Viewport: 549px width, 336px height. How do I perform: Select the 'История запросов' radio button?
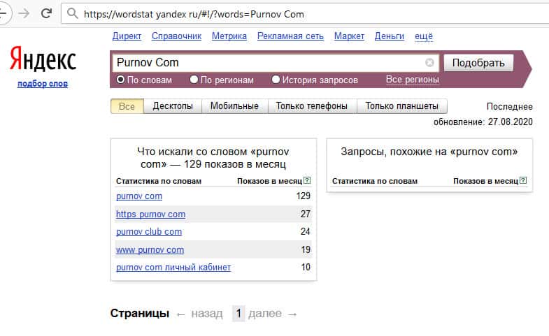(276, 80)
